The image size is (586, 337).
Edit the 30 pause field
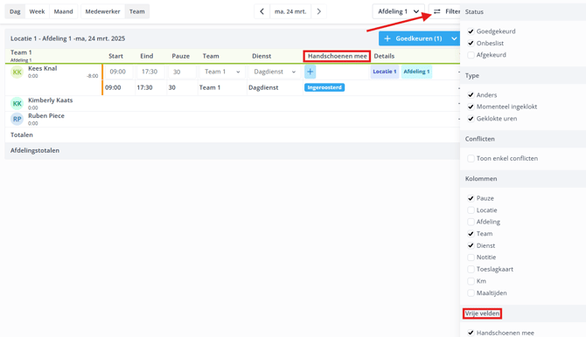click(x=182, y=72)
